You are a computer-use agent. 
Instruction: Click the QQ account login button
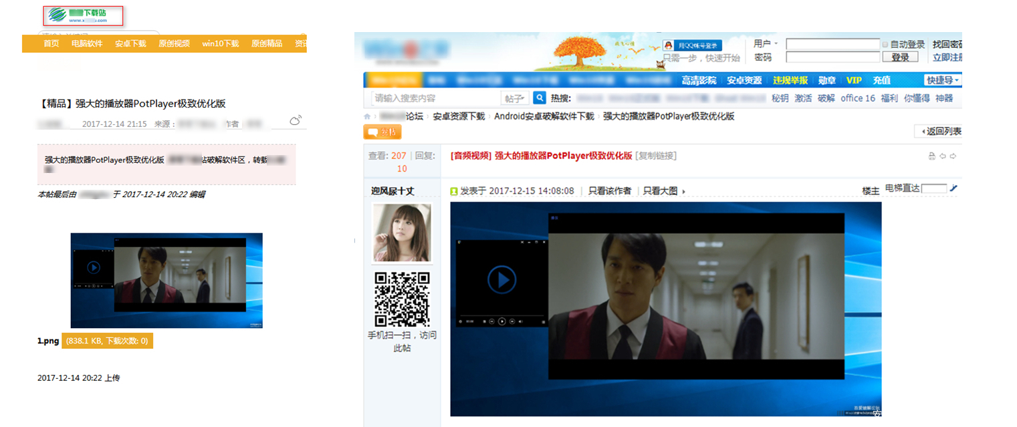pyautogui.click(x=692, y=45)
